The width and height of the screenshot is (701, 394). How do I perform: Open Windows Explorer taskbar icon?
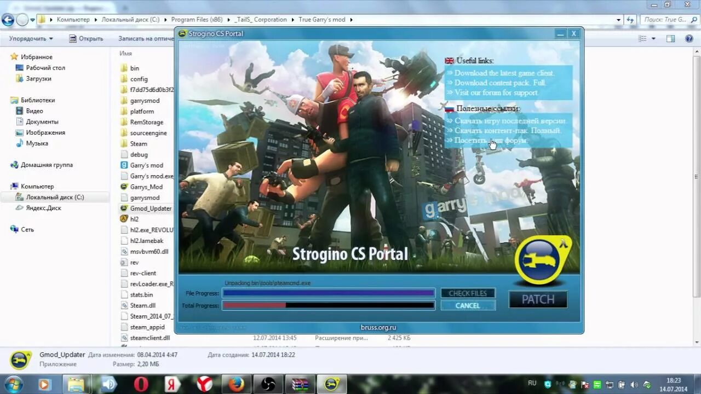77,384
